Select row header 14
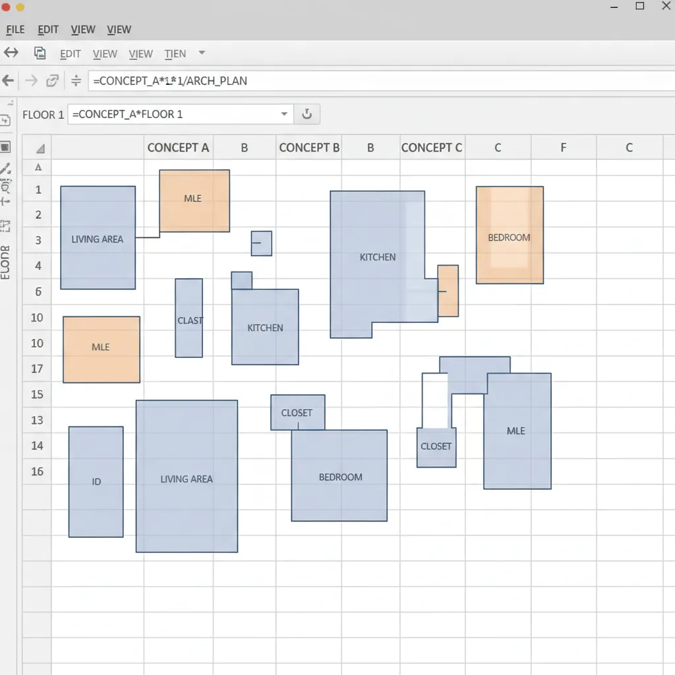 pyautogui.click(x=37, y=446)
